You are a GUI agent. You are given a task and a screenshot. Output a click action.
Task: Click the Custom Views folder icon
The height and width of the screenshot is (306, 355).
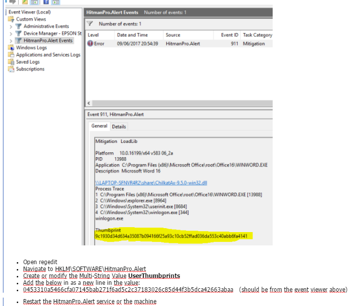(11, 19)
